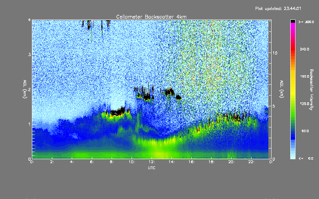Select the 'UTC' time axis label

152,168
